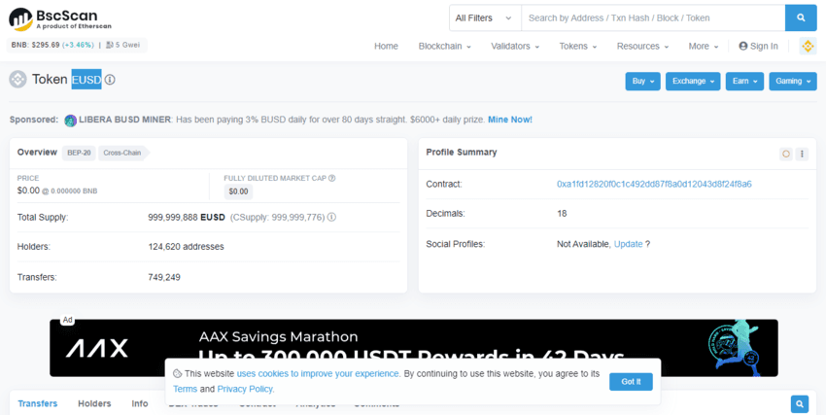The image size is (826, 415).
Task: Click the BNB chain icon in the navbar
Action: (808, 47)
